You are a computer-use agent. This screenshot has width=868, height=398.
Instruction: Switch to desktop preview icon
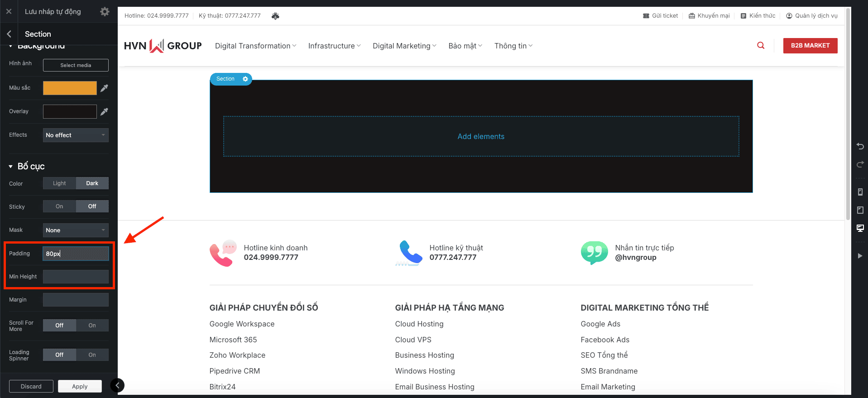tap(860, 228)
